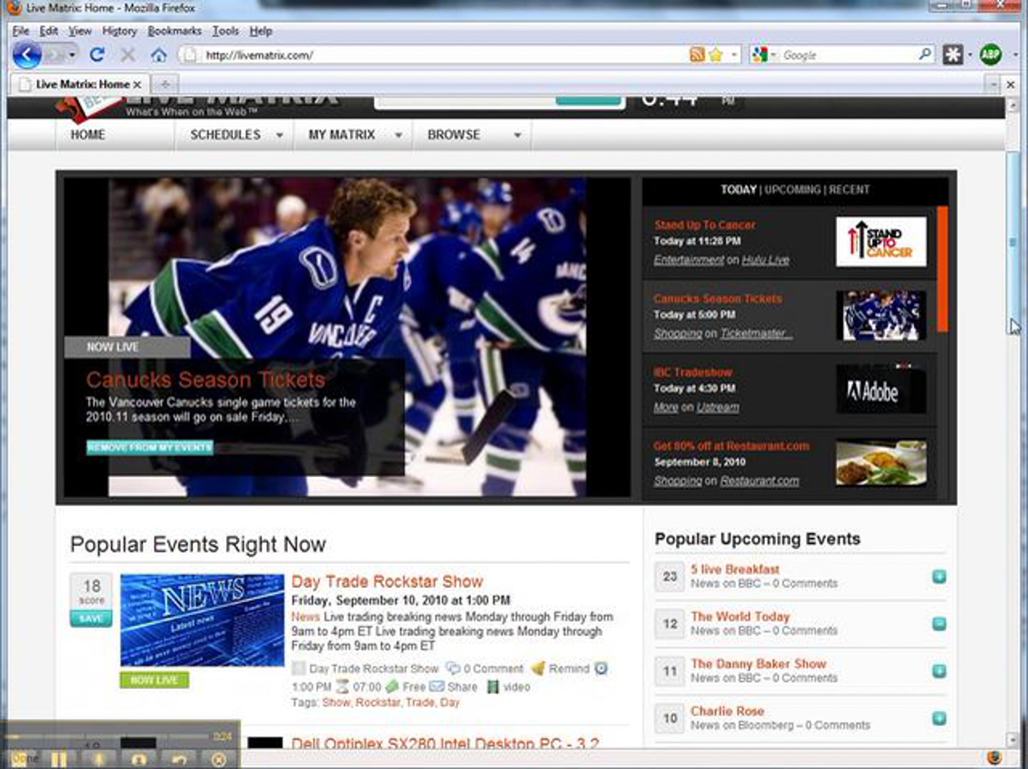Expand the MY MATRIX dropdown arrow

(x=398, y=135)
